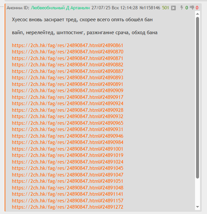
Task: Open link ending in #24890882
Action: coord(68,65)
